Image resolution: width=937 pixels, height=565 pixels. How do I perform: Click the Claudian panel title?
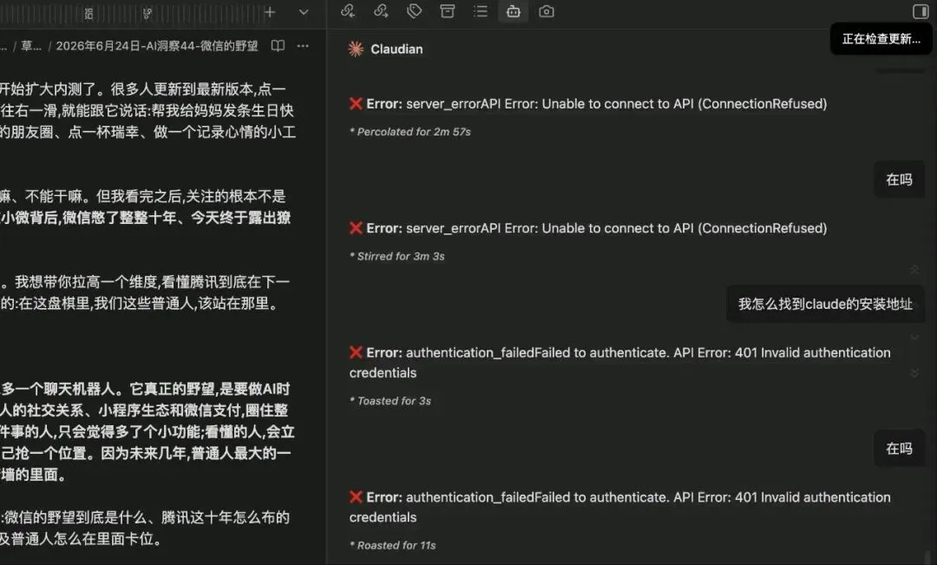(x=396, y=49)
